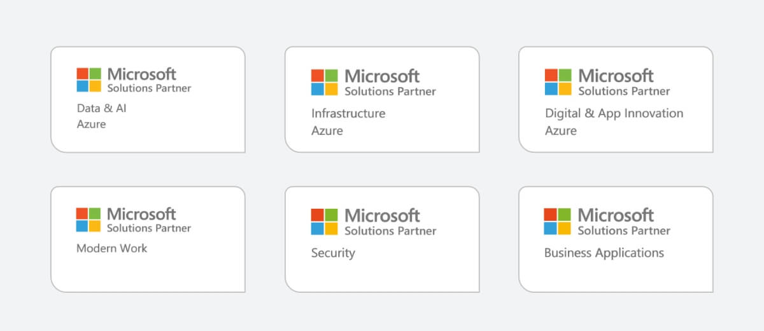This screenshot has height=331, width=764.
Task: Click the Microsoft logo on Infrastructure card
Action: (x=324, y=82)
